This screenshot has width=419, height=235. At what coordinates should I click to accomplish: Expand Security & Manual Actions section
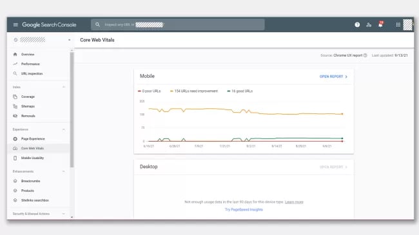click(x=64, y=214)
